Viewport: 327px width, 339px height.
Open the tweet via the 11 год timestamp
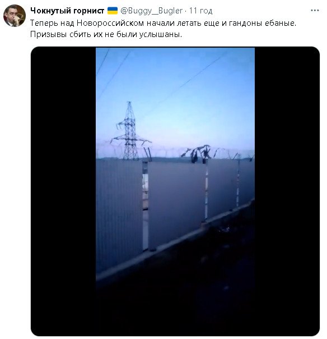[x=200, y=11]
